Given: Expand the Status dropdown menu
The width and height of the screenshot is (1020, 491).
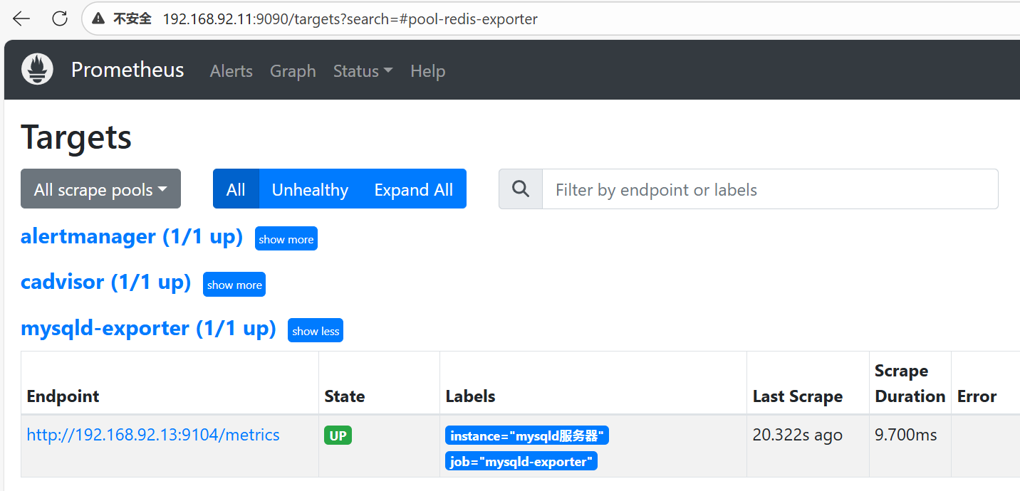Looking at the screenshot, I should [363, 71].
